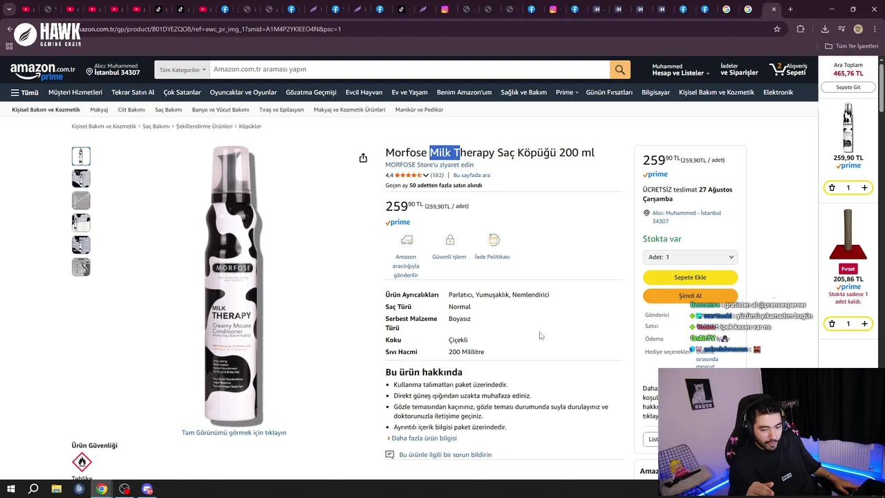885x498 pixels.
Task: Click the yellow Sepete Ekle button
Action: tap(690, 277)
